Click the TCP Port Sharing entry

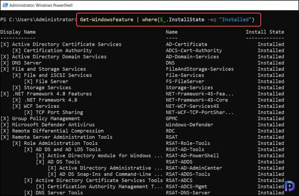click(x=59, y=112)
